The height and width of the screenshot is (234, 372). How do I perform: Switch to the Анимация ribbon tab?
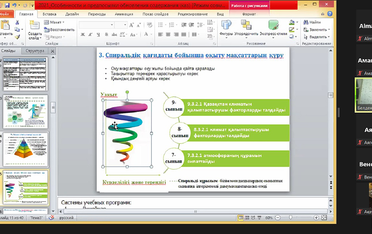[x=125, y=14]
